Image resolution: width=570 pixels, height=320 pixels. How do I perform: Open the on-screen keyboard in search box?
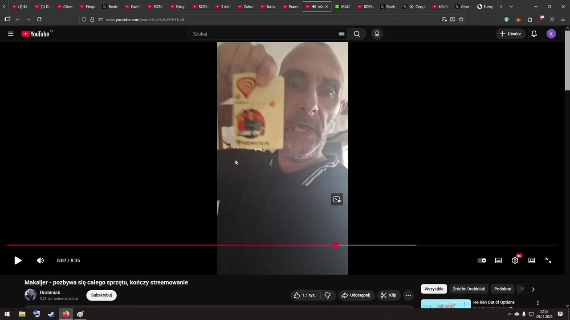pos(342,34)
